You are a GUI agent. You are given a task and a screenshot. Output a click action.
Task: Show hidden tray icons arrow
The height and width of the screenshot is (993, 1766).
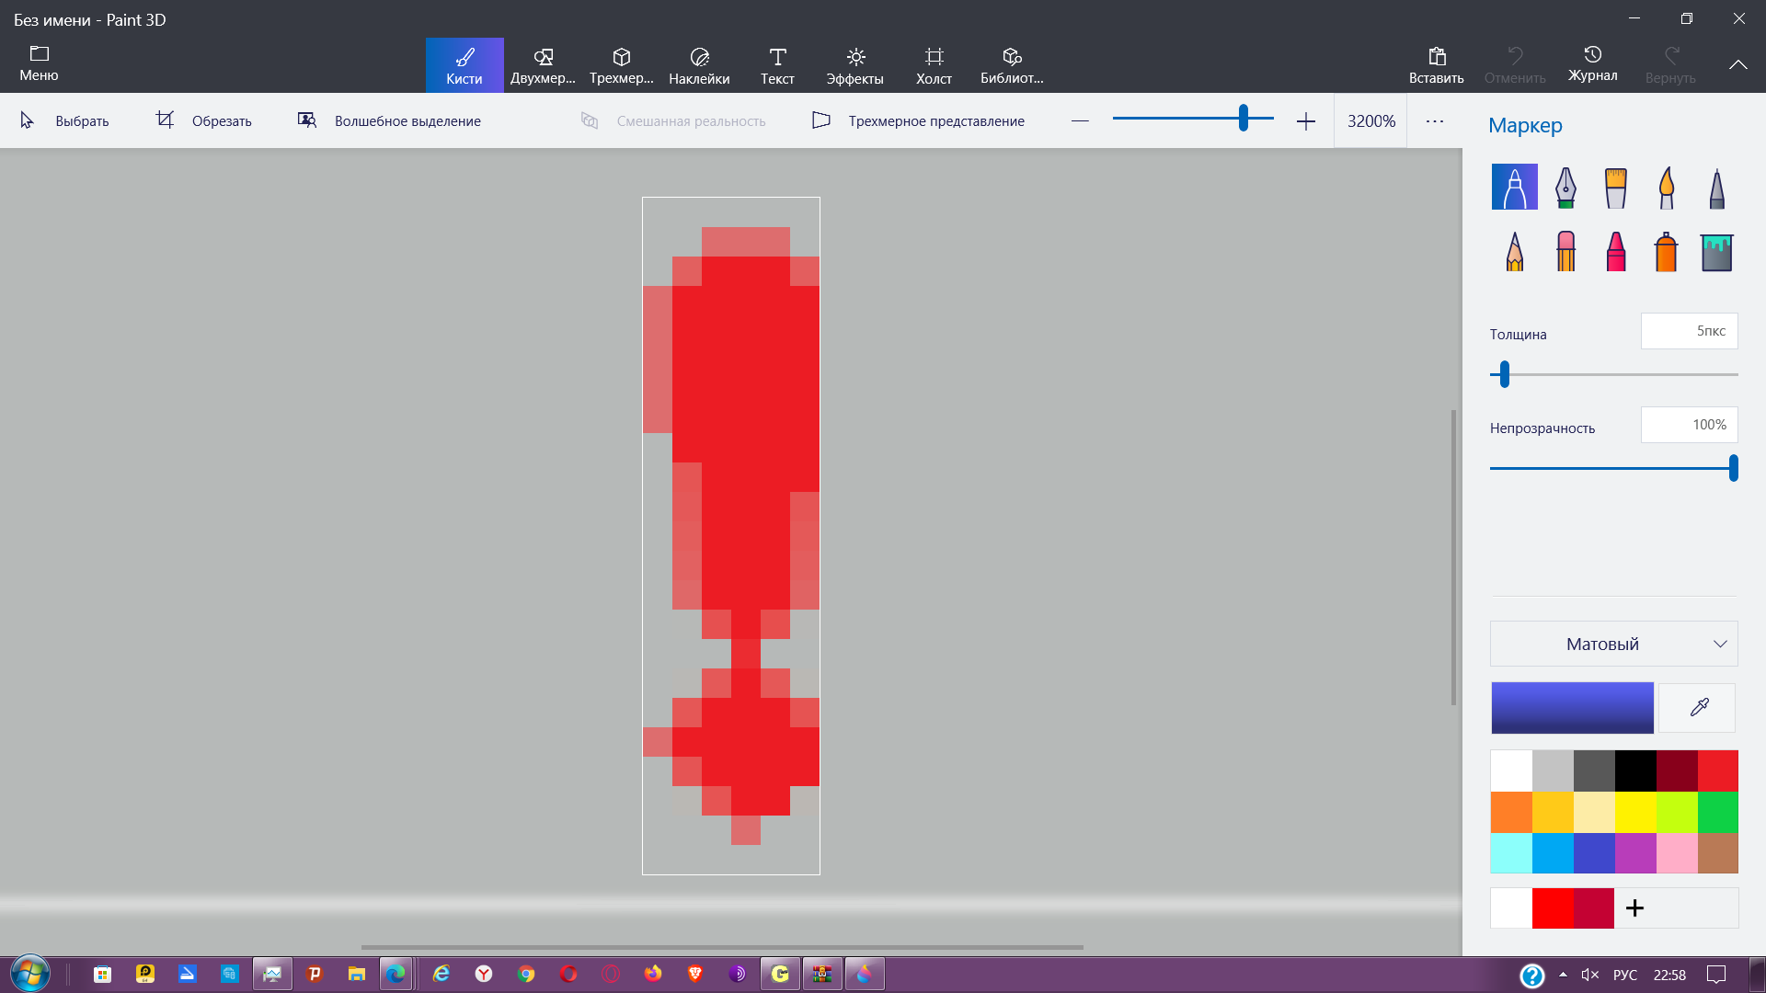point(1563,975)
